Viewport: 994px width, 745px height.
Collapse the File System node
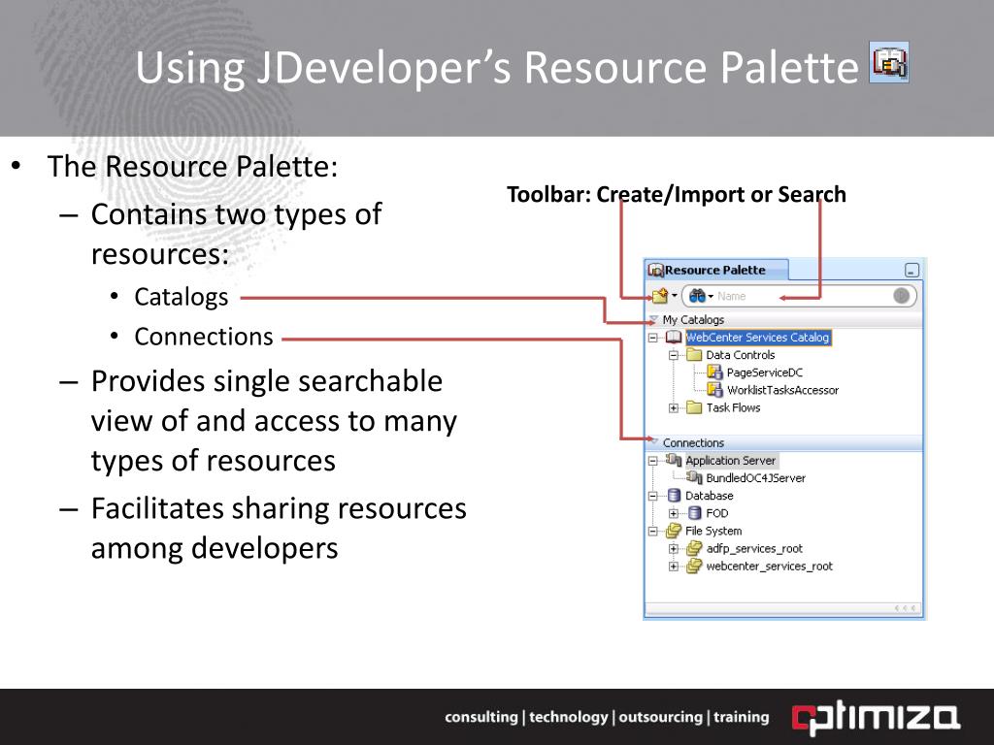click(653, 532)
